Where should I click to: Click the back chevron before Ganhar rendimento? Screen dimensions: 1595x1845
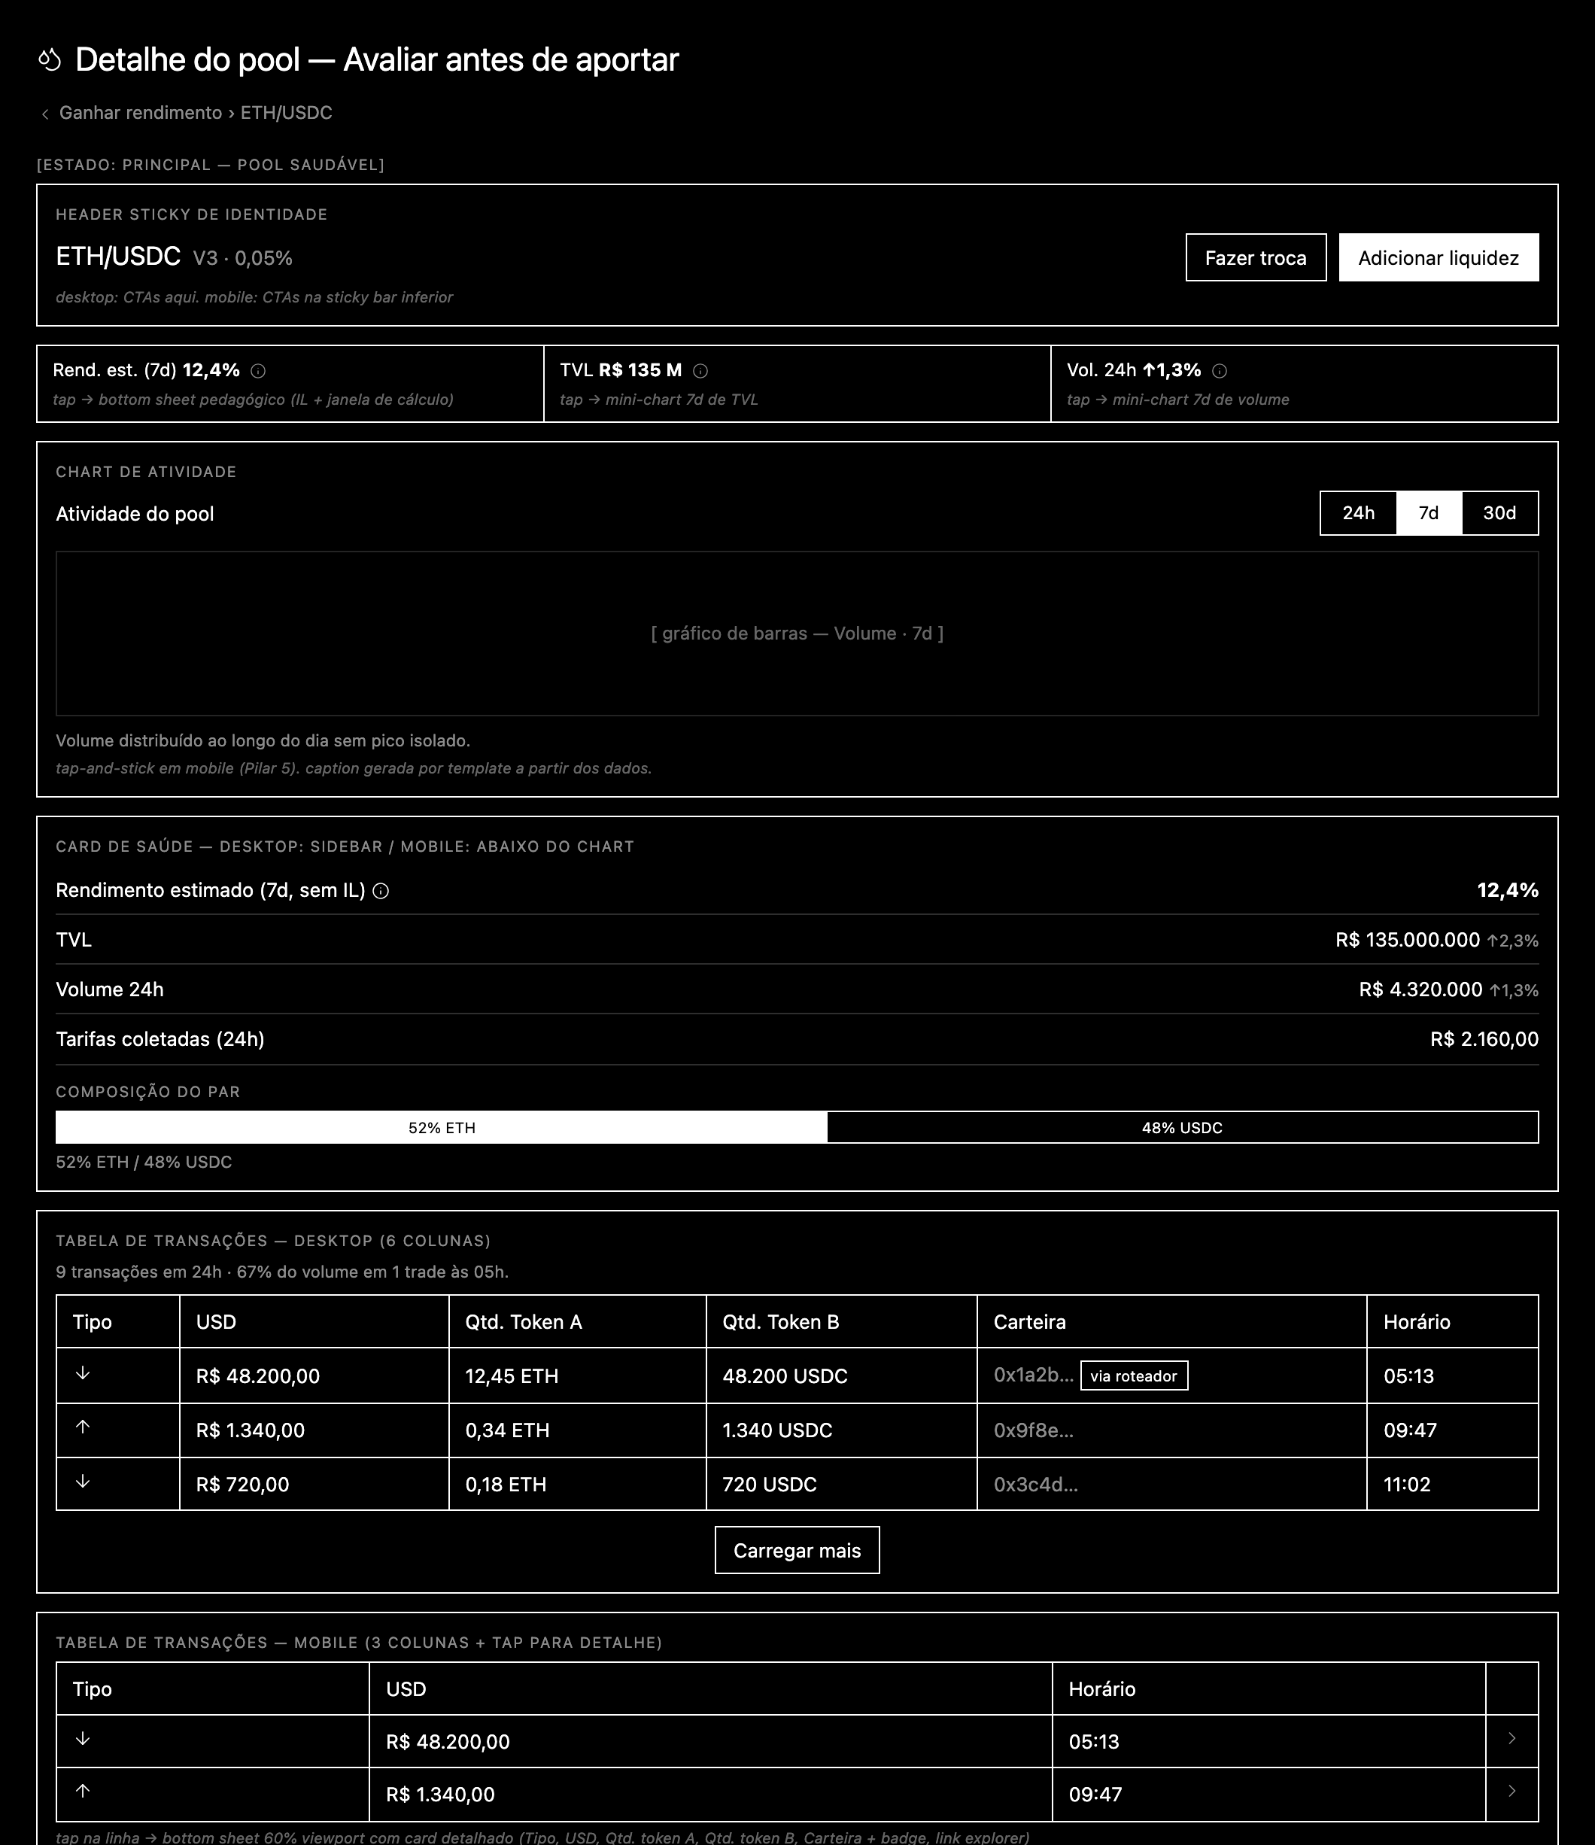coord(44,114)
